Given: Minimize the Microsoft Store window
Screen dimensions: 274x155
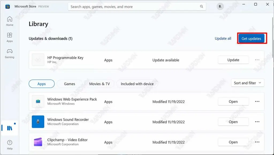Looking at the screenshot, I should tap(243, 4).
